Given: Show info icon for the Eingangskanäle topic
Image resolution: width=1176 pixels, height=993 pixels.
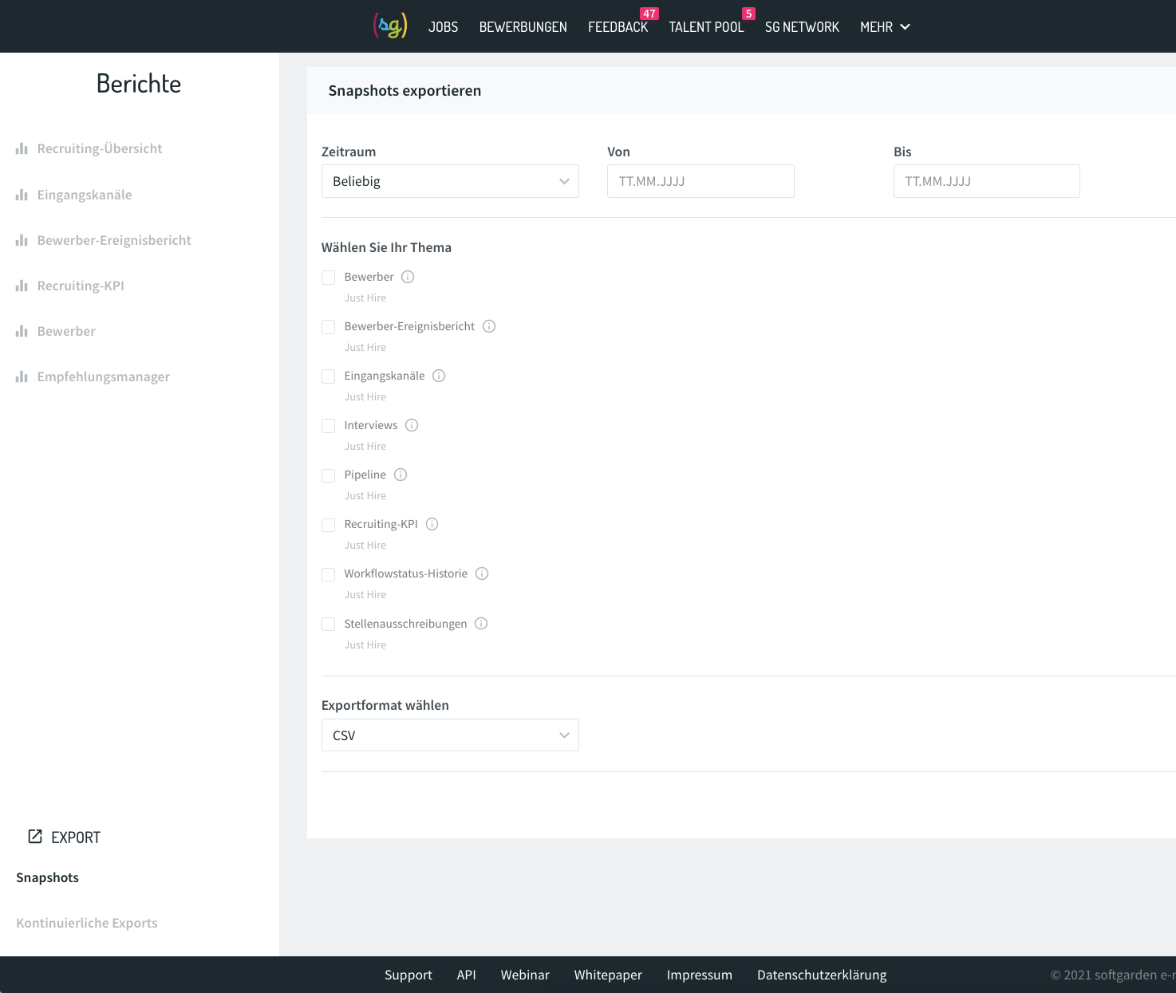Looking at the screenshot, I should pyautogui.click(x=439, y=376).
